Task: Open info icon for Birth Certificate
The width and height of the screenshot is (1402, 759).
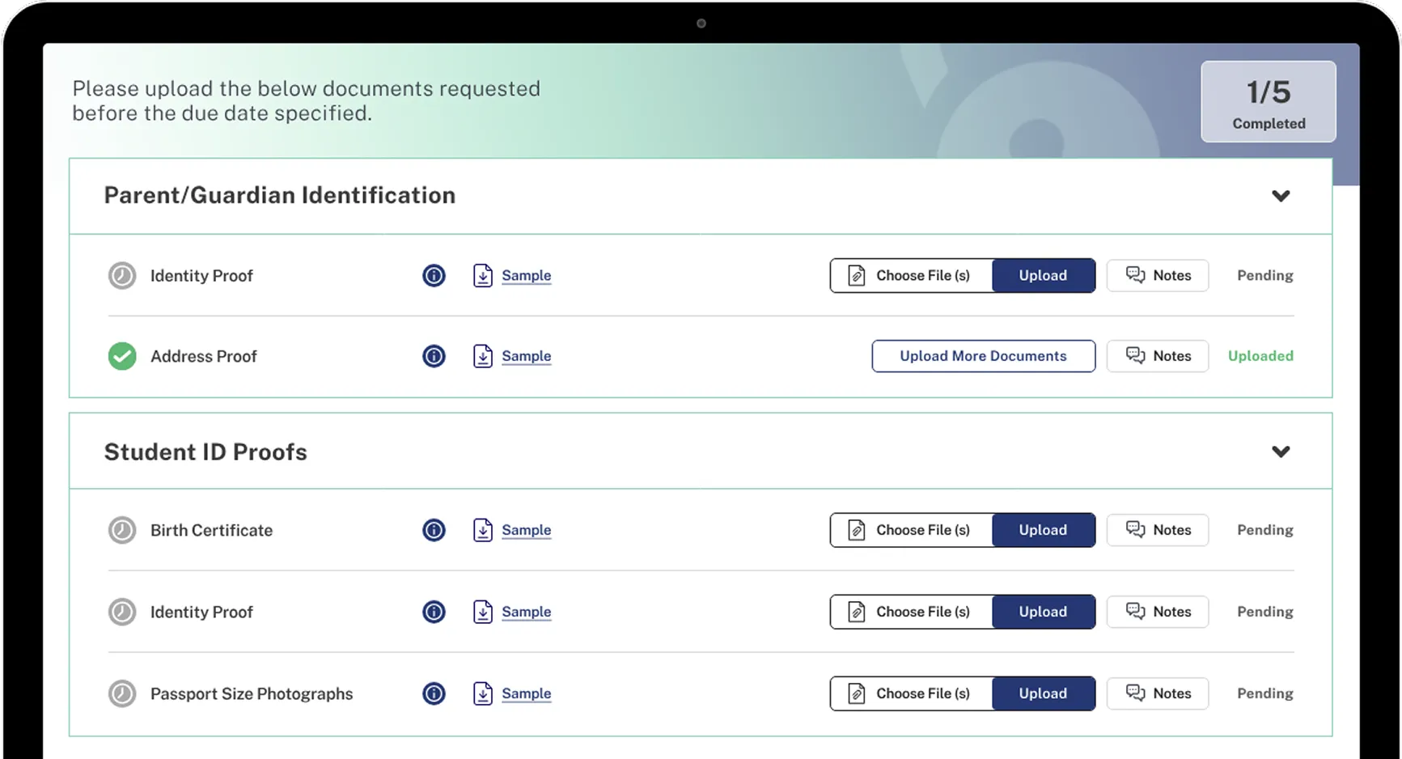Action: pos(434,531)
